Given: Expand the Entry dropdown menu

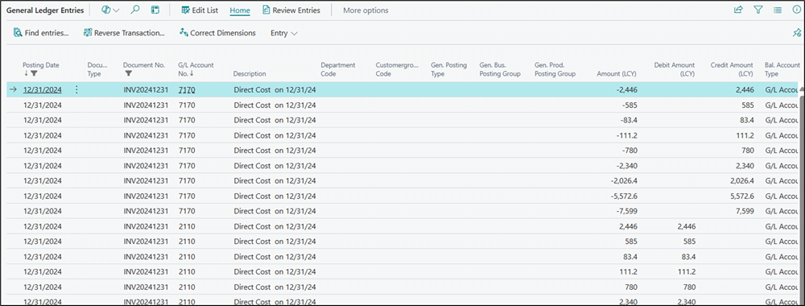Looking at the screenshot, I should pyautogui.click(x=284, y=33).
